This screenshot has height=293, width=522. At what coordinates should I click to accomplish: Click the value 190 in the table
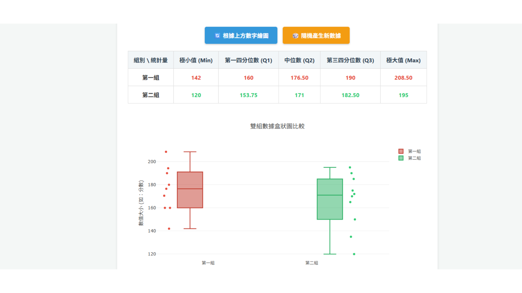click(350, 78)
